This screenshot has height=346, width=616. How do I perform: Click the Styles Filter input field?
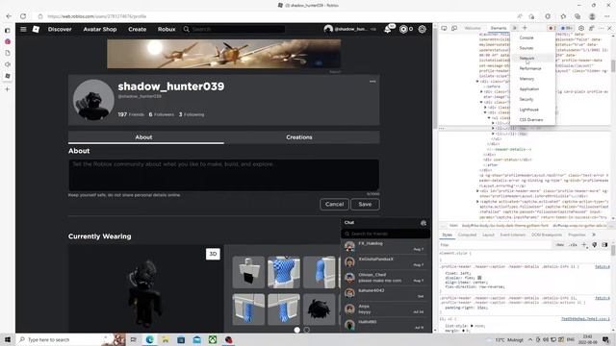click(x=495, y=245)
